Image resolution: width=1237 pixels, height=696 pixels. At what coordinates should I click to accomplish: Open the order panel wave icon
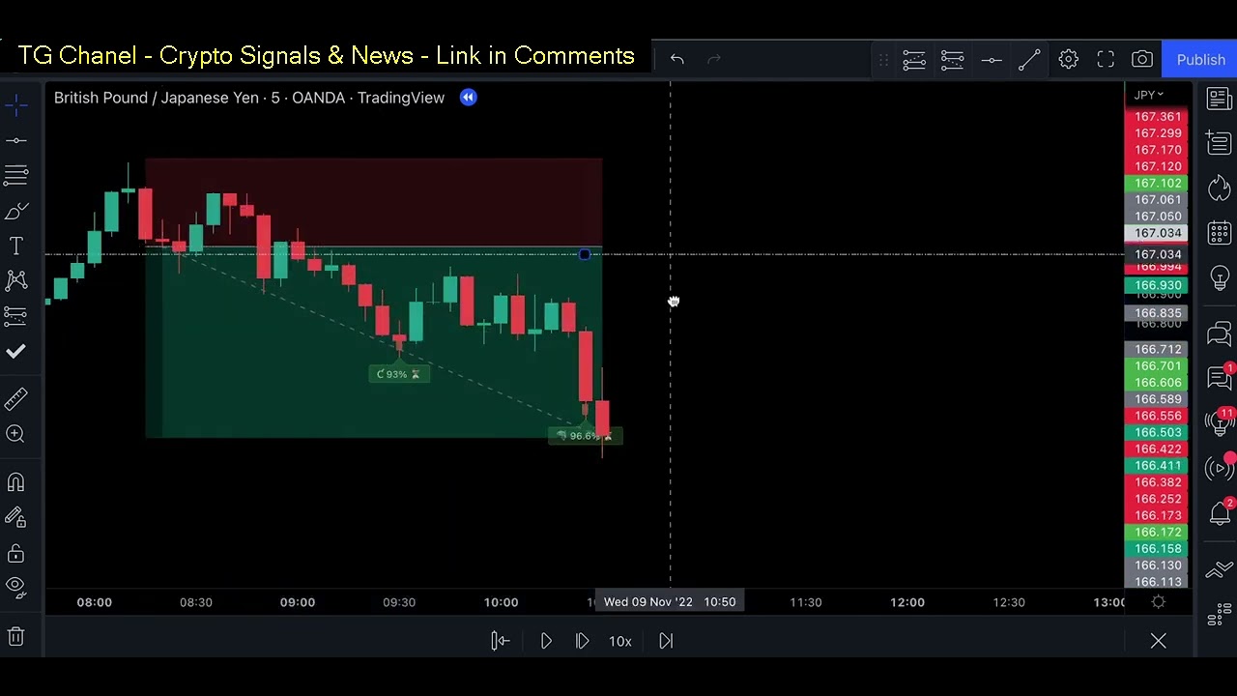click(x=1219, y=568)
